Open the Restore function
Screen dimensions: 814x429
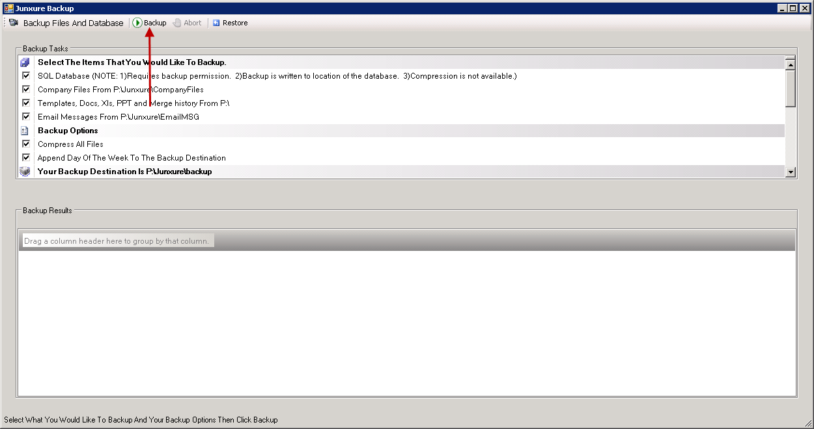coord(230,23)
